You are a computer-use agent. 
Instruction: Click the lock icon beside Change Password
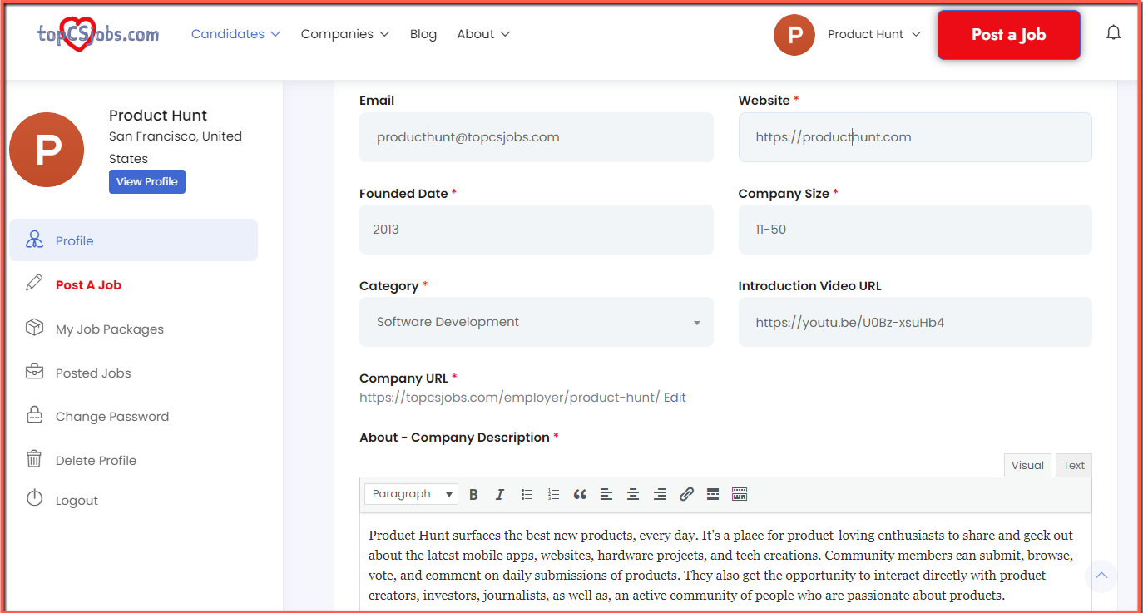[x=34, y=415]
